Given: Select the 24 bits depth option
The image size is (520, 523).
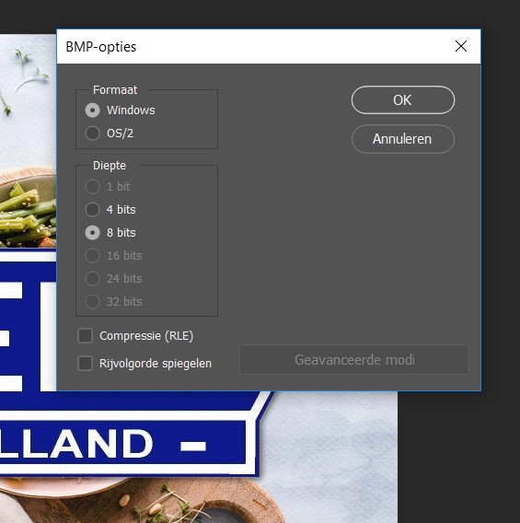Looking at the screenshot, I should [x=92, y=278].
